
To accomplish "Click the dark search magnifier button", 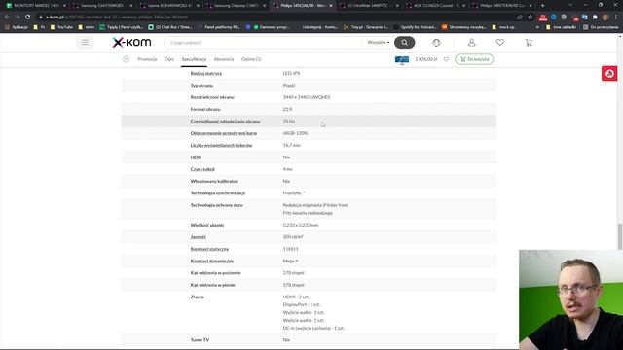I will coord(404,43).
